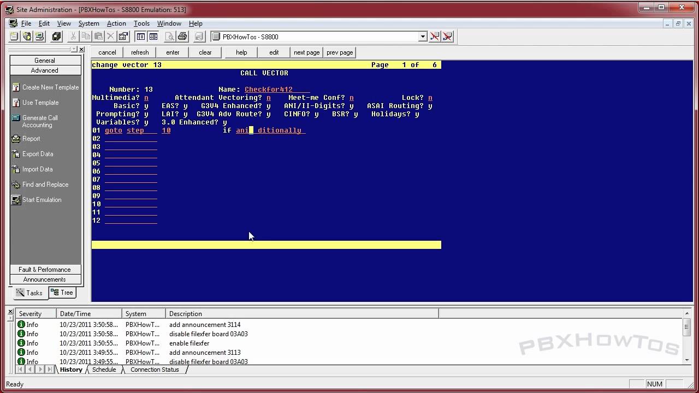Screen dimensions: 699x393
Task: Click the Find and Replace icon
Action: click(x=16, y=184)
